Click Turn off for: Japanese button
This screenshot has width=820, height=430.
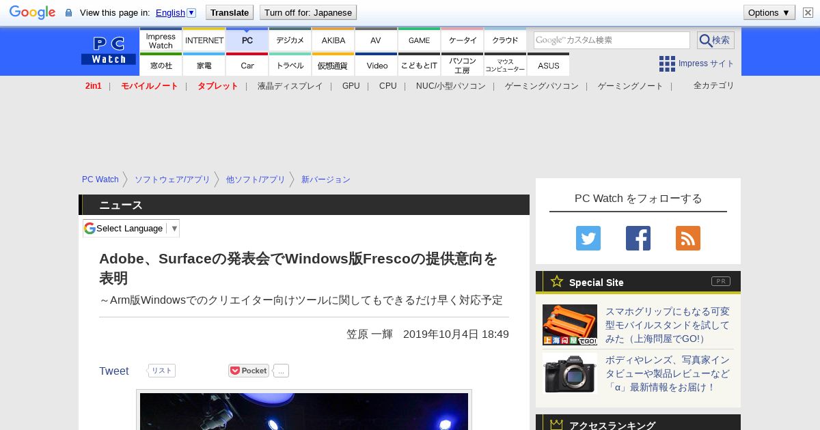tap(308, 12)
